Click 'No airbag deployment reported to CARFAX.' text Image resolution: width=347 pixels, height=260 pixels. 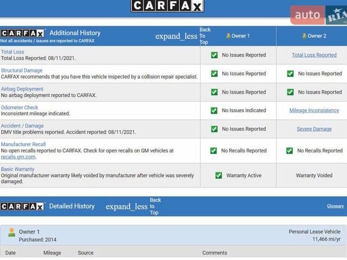(x=49, y=95)
